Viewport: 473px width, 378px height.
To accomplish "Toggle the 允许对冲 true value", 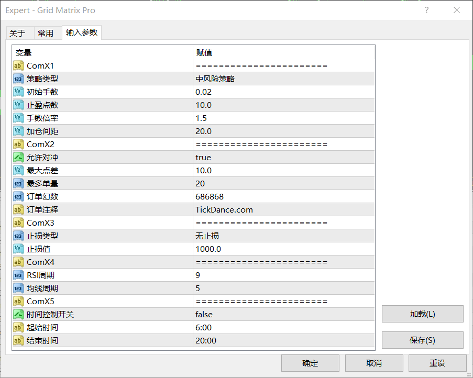I will [203, 157].
